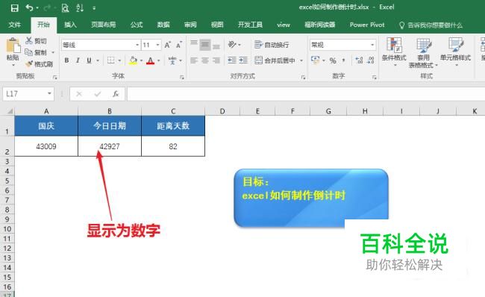Switch to the 插入 tab
Viewport: 485px width, 297px height.
(70, 25)
